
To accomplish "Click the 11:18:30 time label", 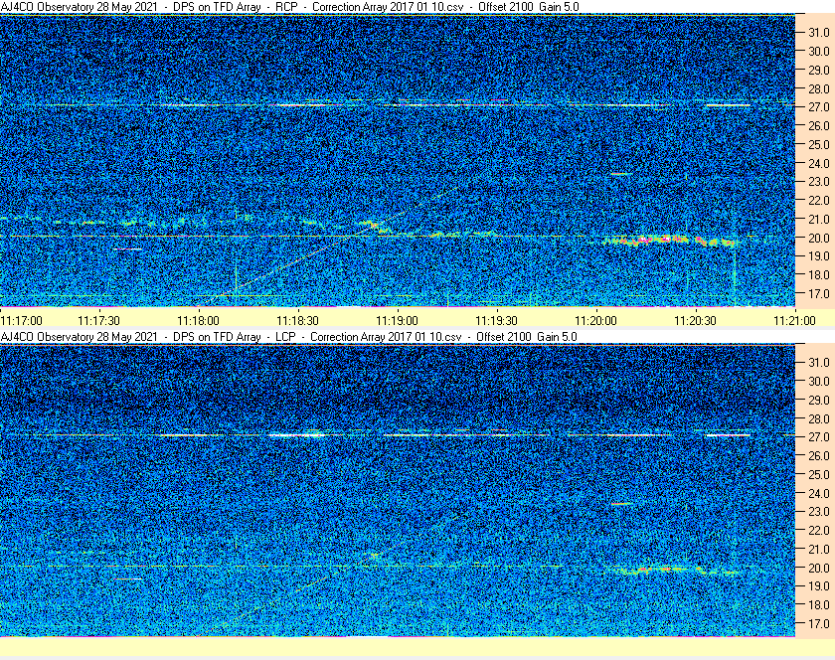I will coord(297,321).
